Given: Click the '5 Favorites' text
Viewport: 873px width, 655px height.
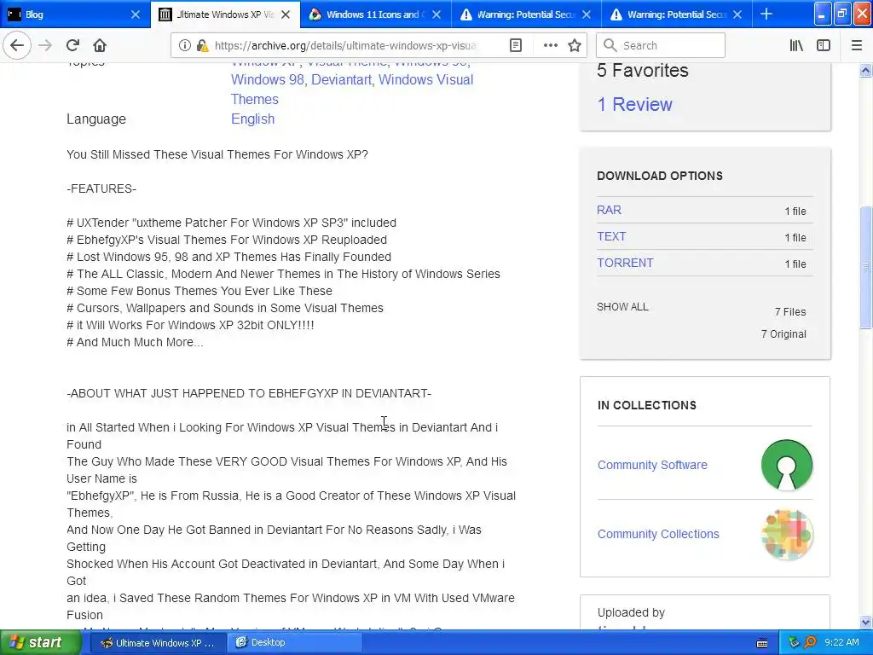Looking at the screenshot, I should click(643, 71).
